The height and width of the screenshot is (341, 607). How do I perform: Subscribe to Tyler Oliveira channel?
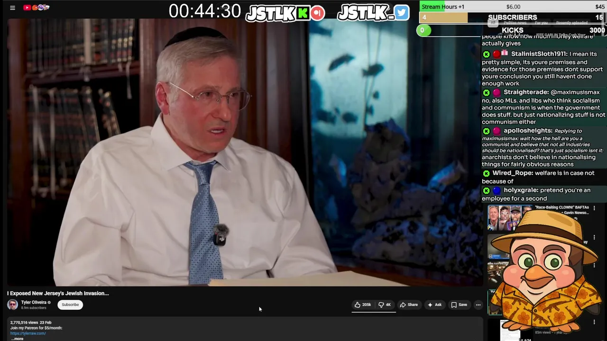click(x=70, y=305)
